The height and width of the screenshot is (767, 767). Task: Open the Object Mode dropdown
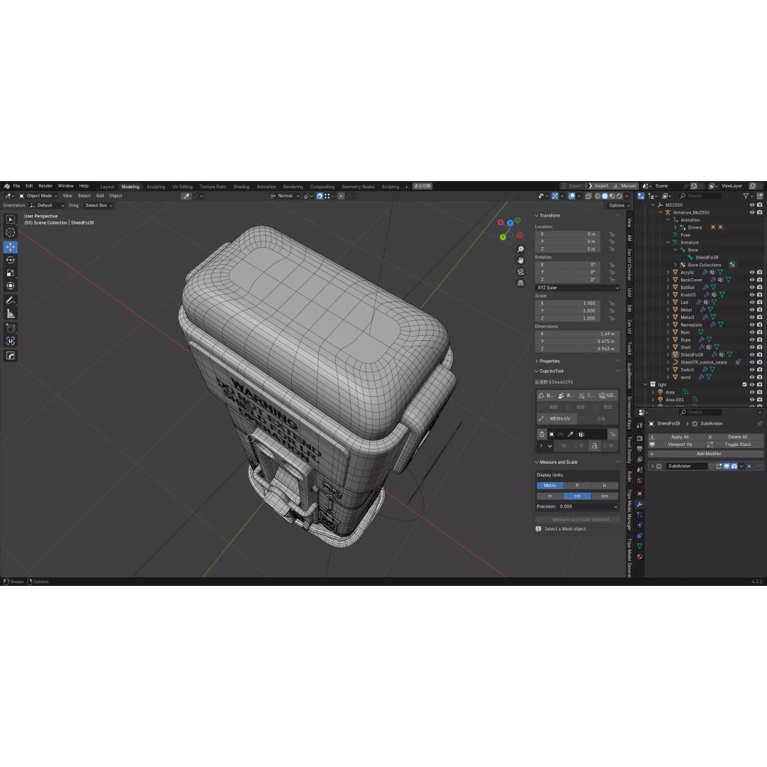click(x=38, y=196)
